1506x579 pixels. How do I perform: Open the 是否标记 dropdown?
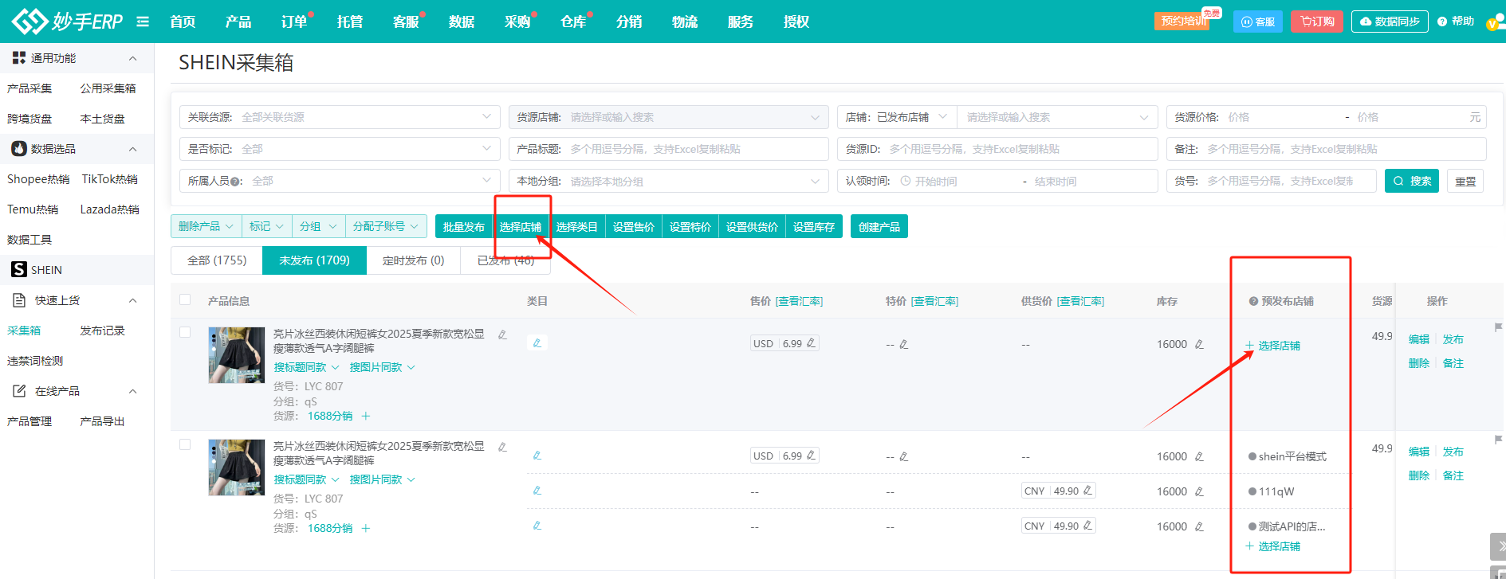[x=340, y=149]
